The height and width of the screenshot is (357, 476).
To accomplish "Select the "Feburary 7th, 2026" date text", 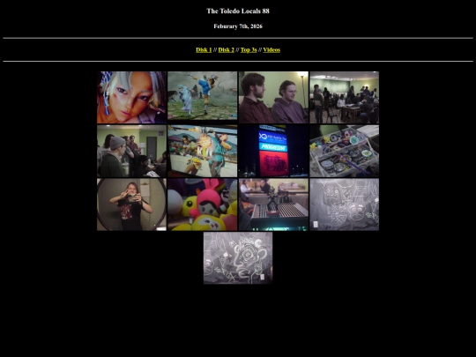I will 238,26.
